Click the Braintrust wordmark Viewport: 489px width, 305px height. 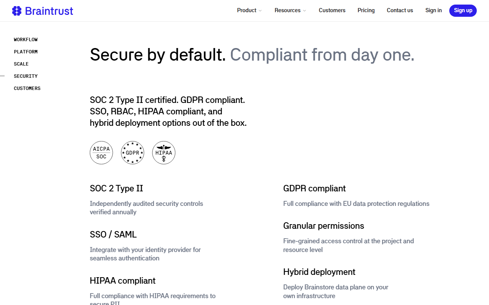click(x=49, y=11)
